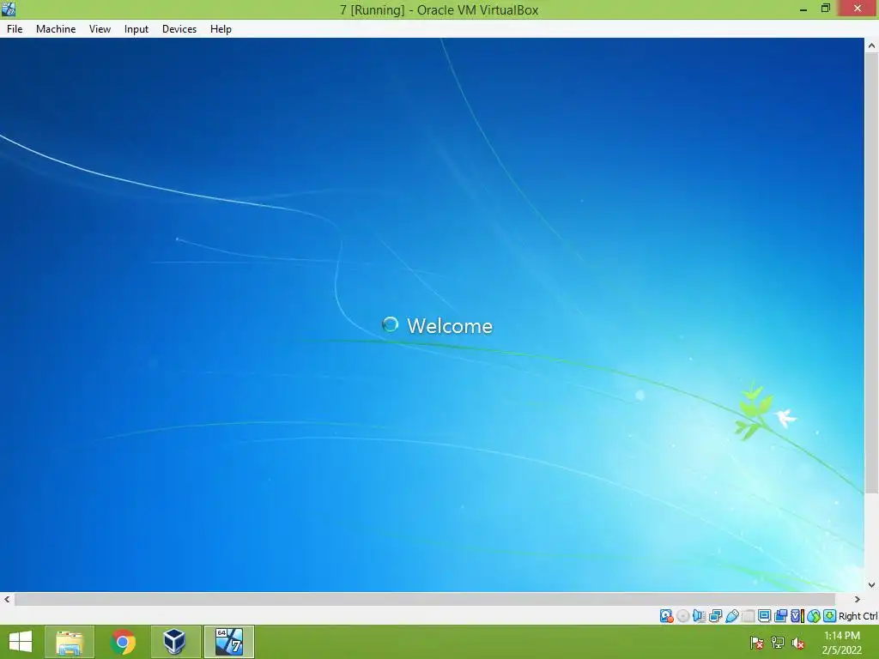This screenshot has width=879, height=659.
Task: Click the VirtualBox title bar window icon
Action: 9,9
